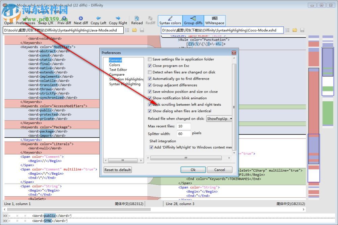Go to Next diff in the toolbar
Image resolution: width=338 pixels, height=225 pixels.
(x=81, y=21)
